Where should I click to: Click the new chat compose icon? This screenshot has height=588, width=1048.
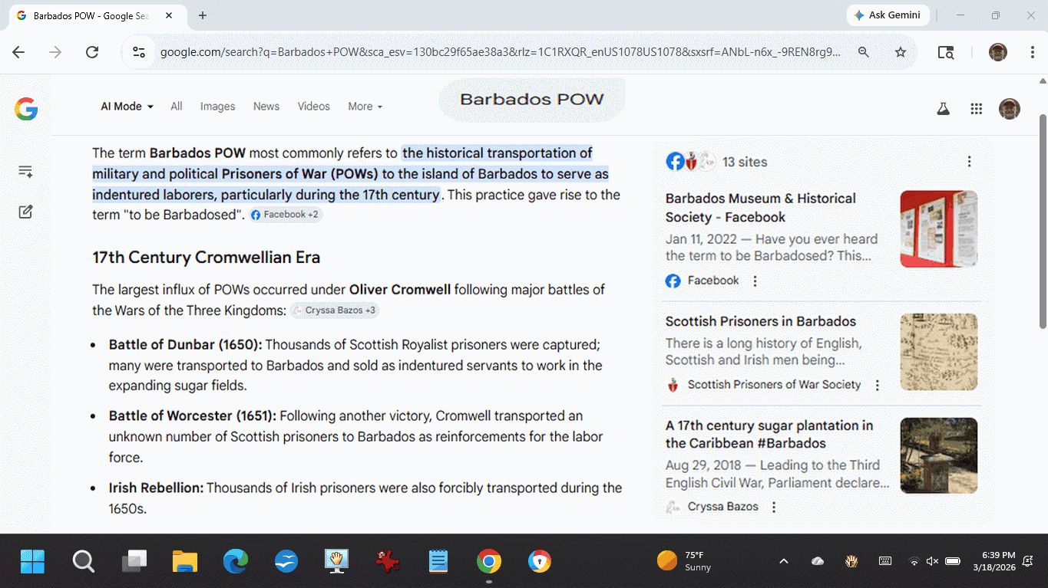25,212
